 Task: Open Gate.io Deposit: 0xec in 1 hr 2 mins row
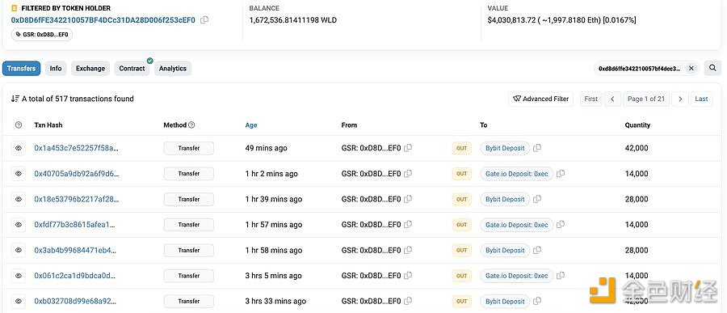pos(517,174)
